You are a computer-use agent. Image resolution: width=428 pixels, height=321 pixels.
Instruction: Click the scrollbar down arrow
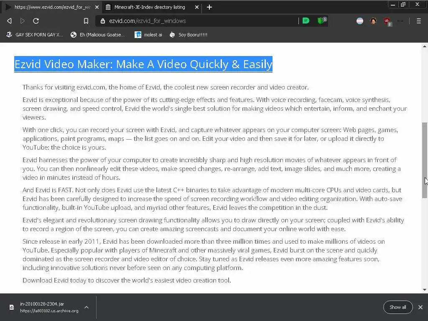425,290
